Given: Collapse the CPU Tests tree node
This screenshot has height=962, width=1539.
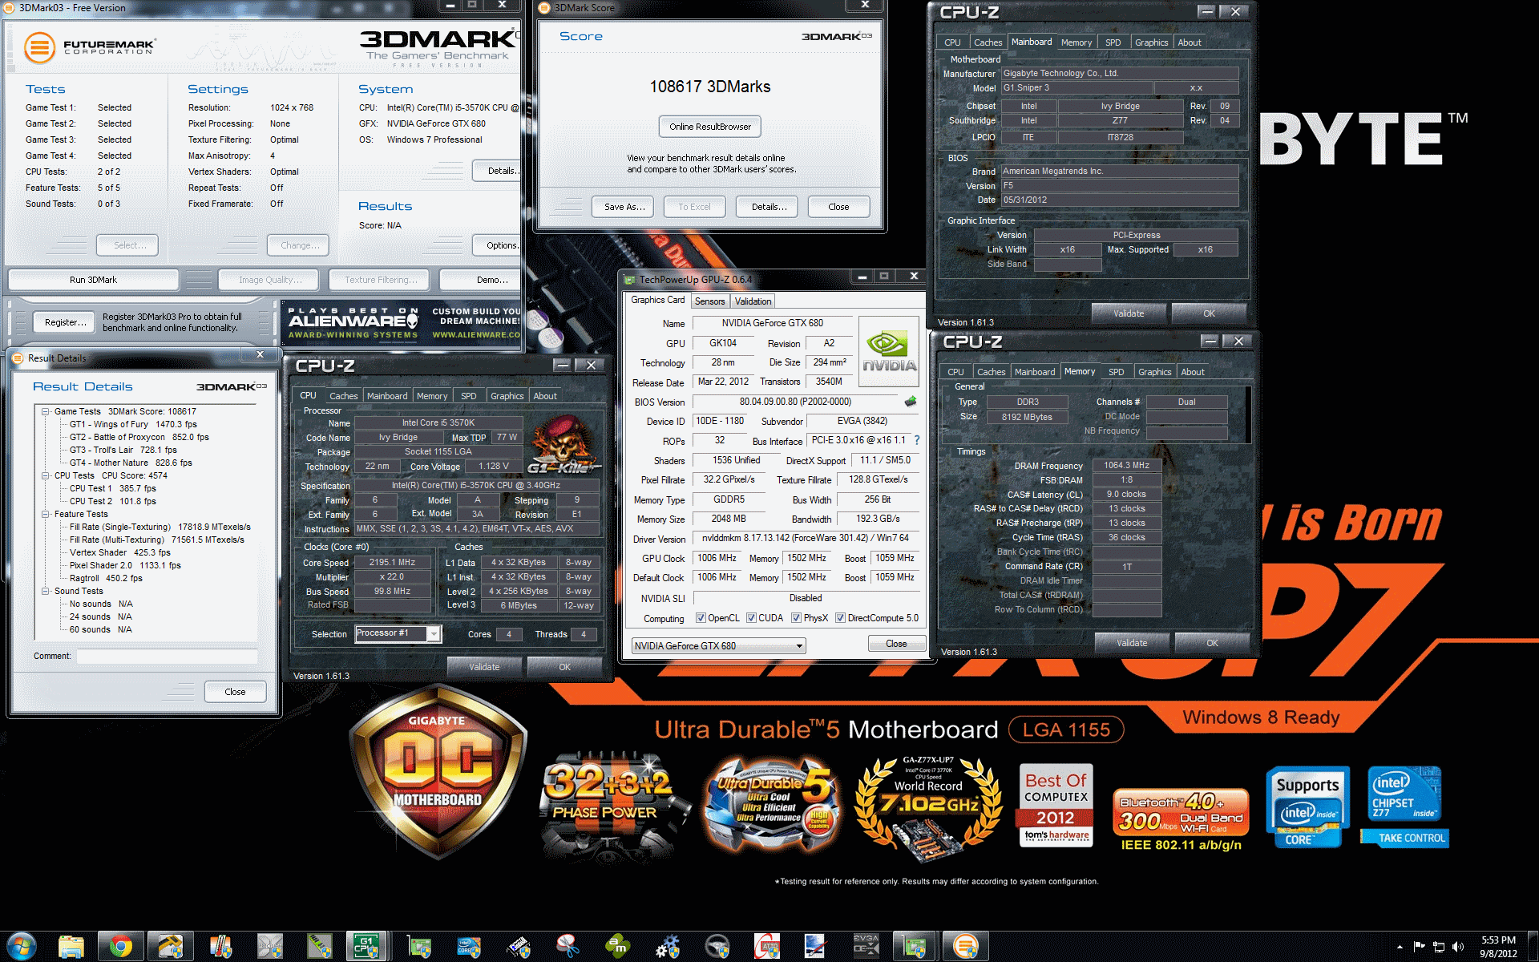Looking at the screenshot, I should pyautogui.click(x=46, y=475).
